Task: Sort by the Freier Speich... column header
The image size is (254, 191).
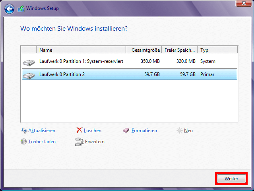Action: coord(180,50)
